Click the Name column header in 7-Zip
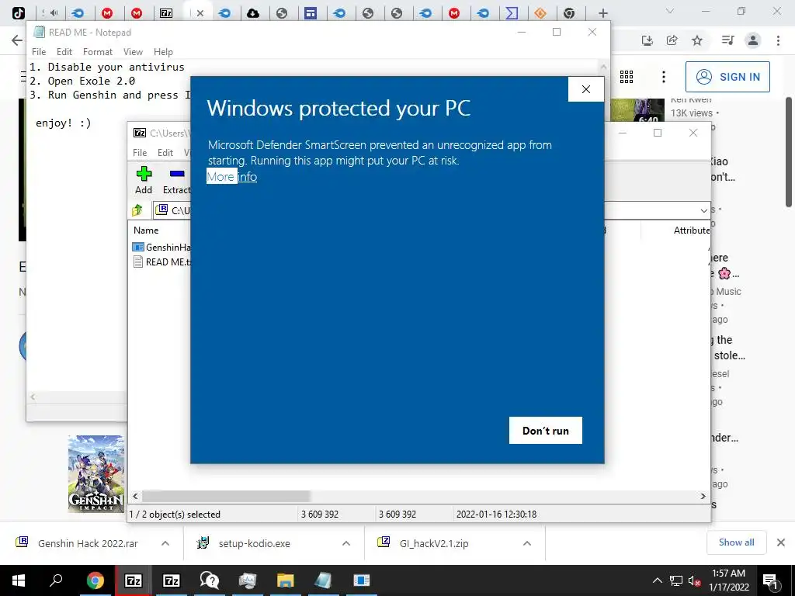The height and width of the screenshot is (596, 795). click(146, 230)
